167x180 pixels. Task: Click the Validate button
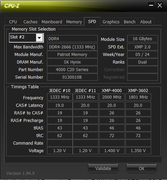point(103,168)
